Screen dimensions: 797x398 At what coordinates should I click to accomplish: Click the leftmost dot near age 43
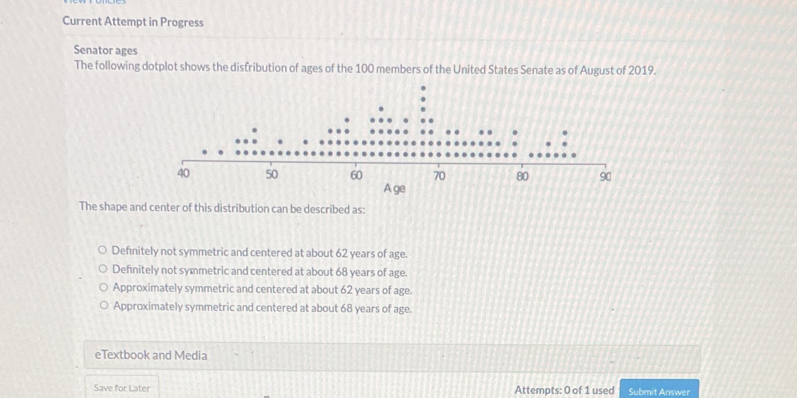tap(204, 152)
